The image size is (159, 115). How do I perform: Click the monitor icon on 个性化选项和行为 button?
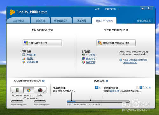coord(26,43)
